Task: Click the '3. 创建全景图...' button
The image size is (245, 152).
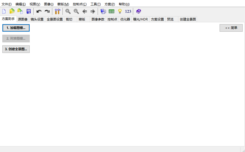Action: (16, 49)
